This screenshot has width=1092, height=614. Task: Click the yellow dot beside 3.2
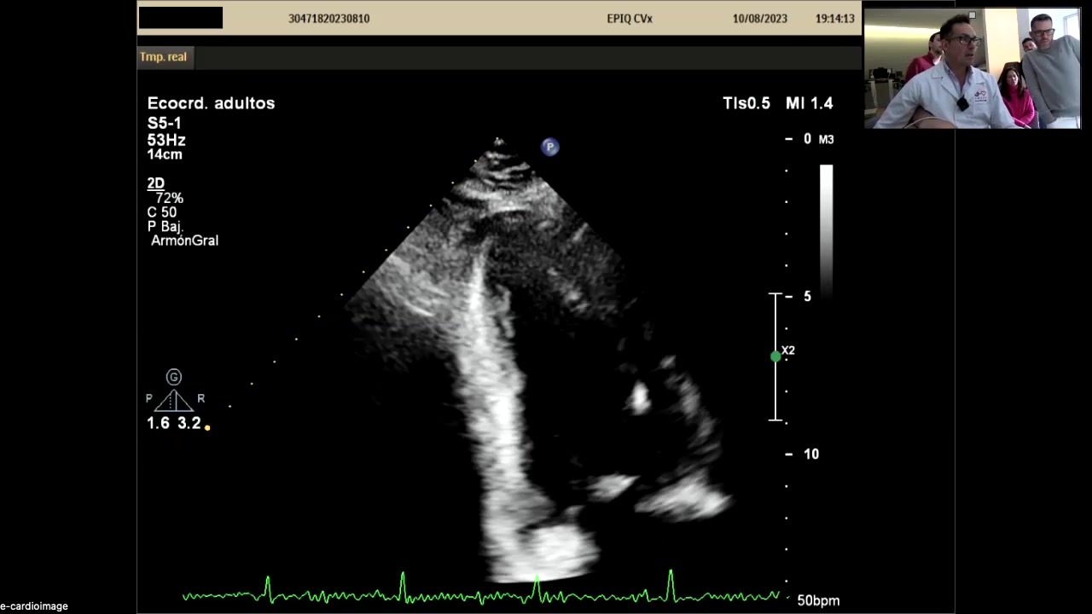click(x=207, y=427)
